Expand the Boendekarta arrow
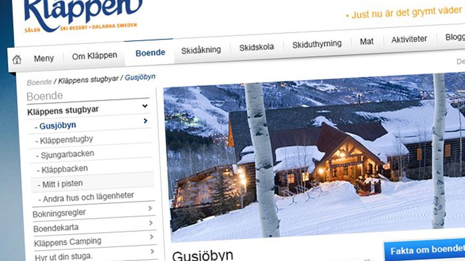Screen dimensions: 465x261 151,223
